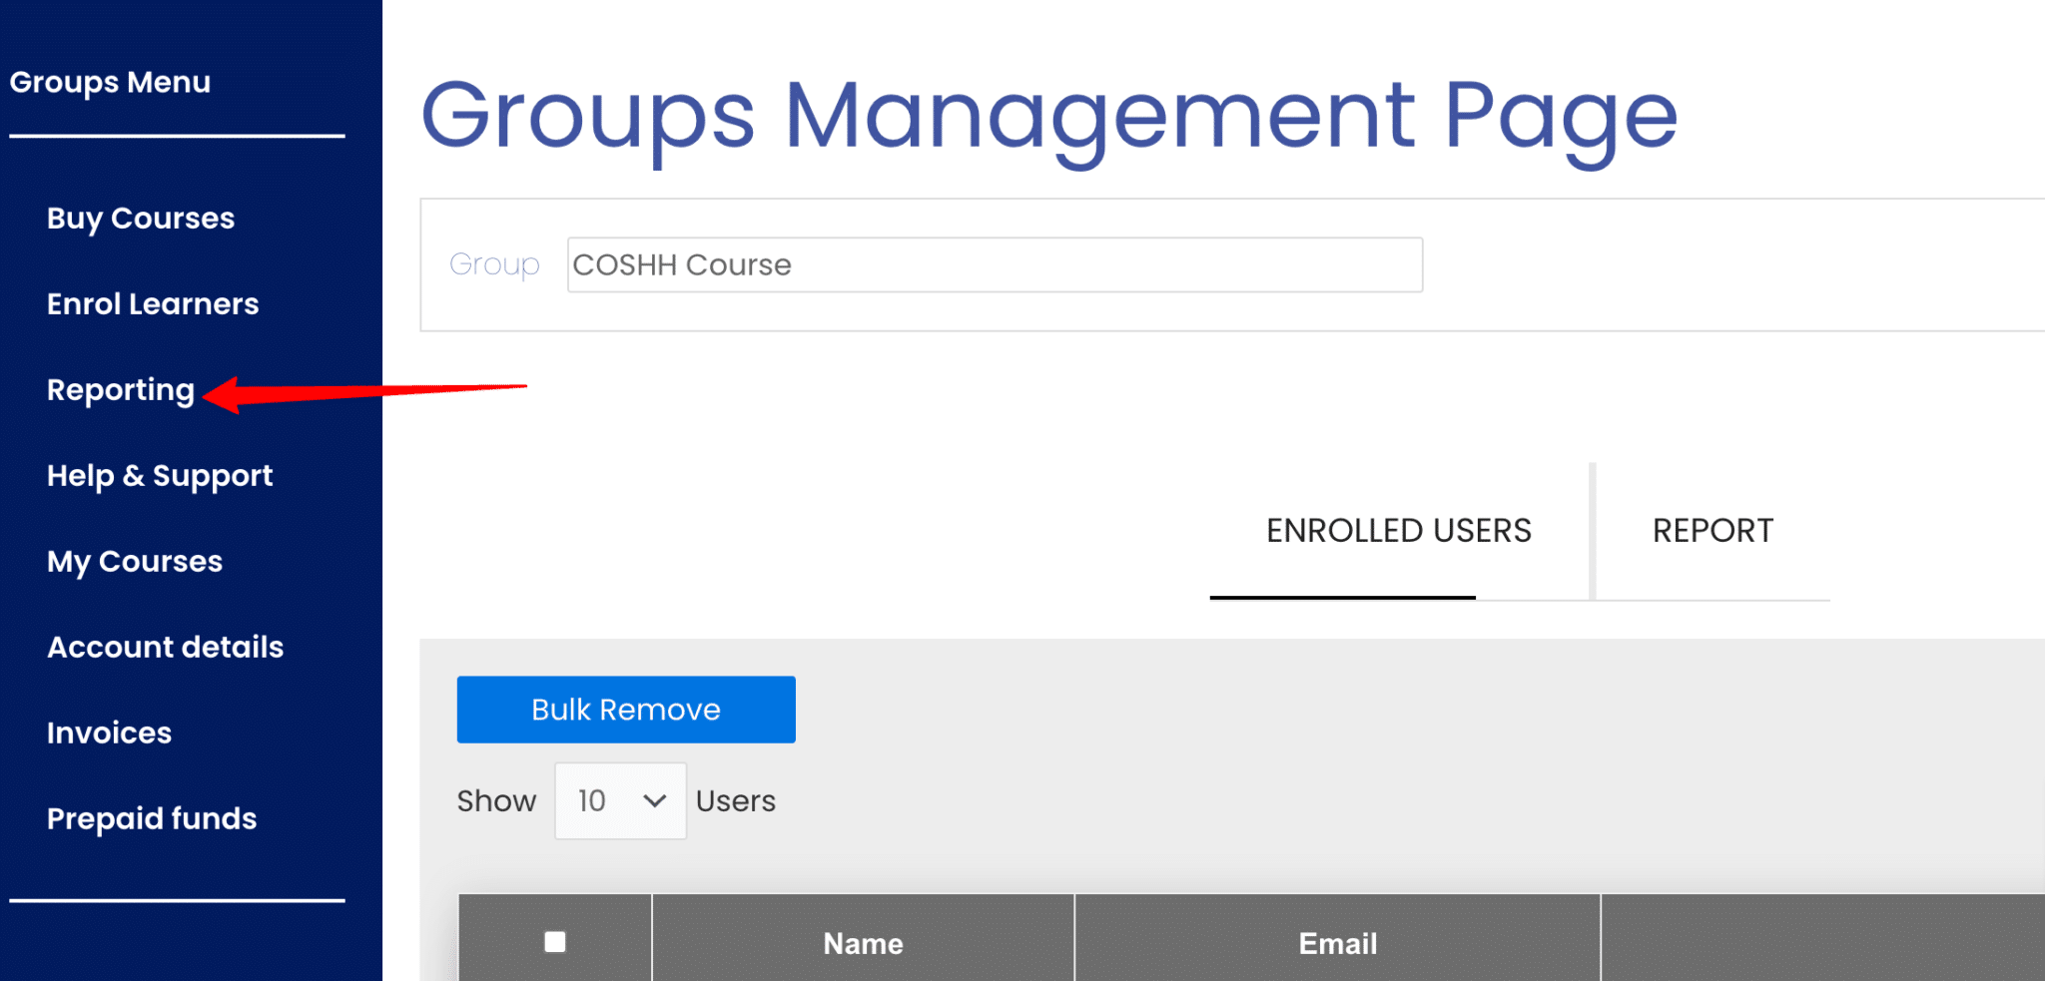Click the Groups Menu heading

[x=110, y=82]
